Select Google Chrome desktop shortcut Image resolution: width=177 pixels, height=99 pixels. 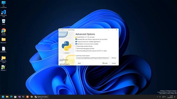coord(4,32)
